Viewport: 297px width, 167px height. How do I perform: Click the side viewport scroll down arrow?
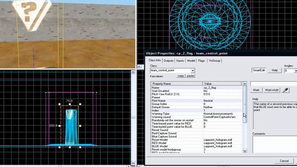click(x=133, y=163)
